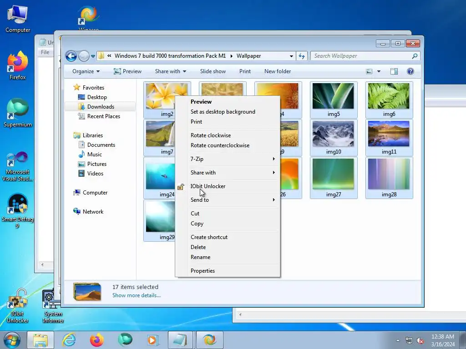Click the search magnifier icon
466x349 pixels.
point(415,56)
